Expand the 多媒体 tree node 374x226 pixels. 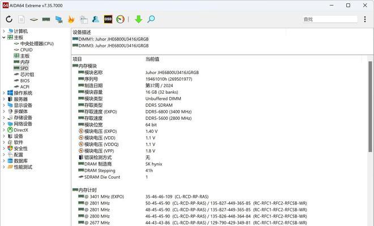pyautogui.click(x=3, y=111)
